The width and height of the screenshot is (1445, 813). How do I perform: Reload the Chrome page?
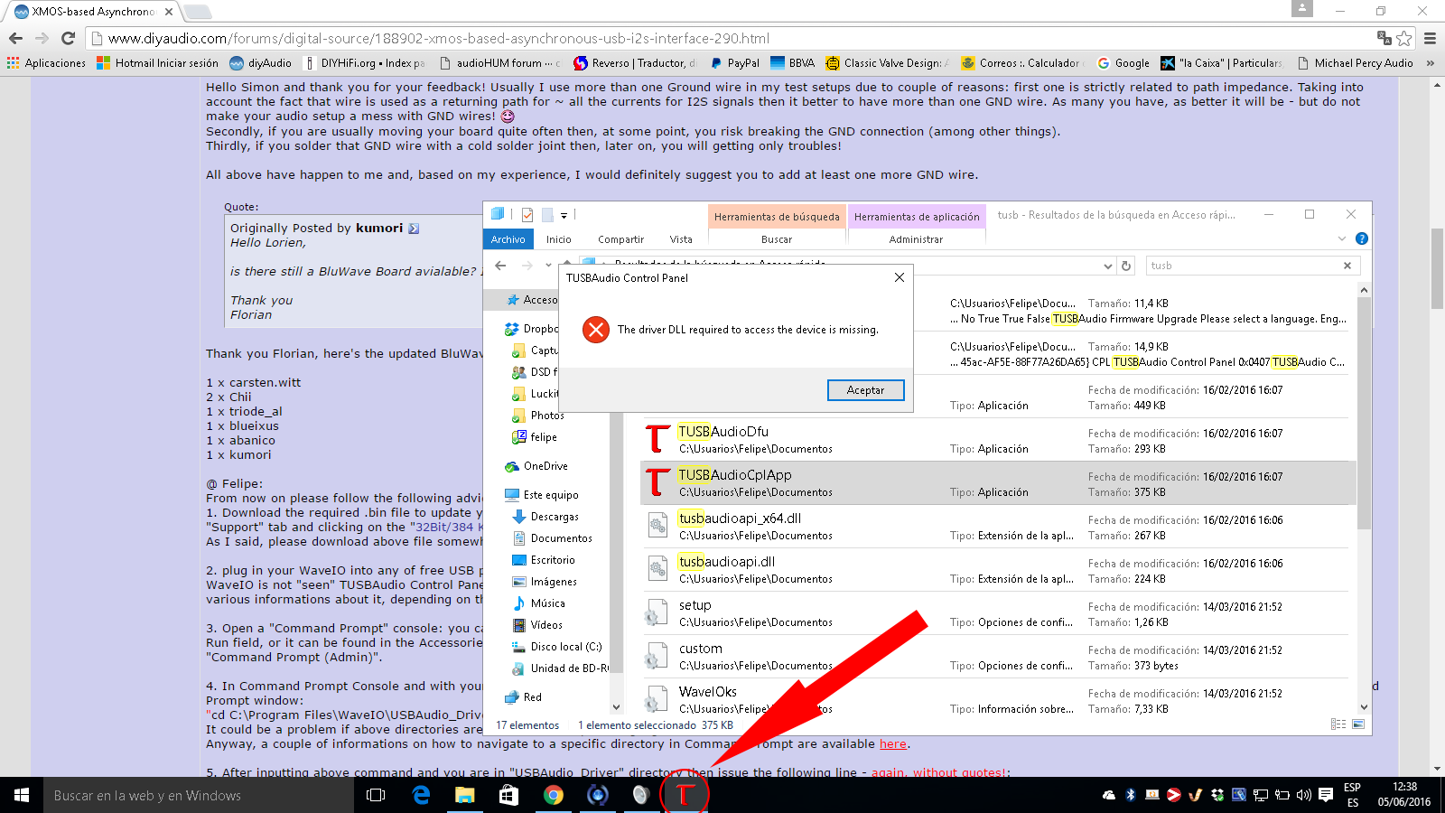(x=68, y=38)
